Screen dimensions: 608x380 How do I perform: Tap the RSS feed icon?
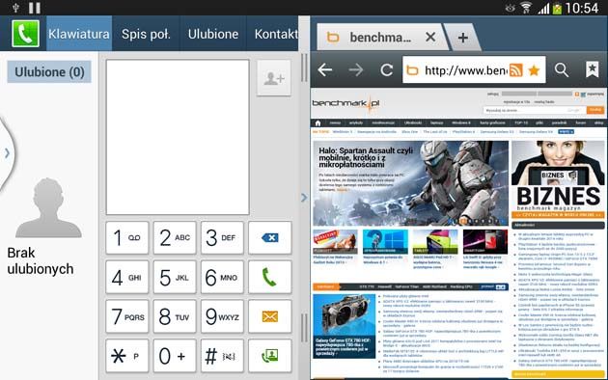point(515,70)
